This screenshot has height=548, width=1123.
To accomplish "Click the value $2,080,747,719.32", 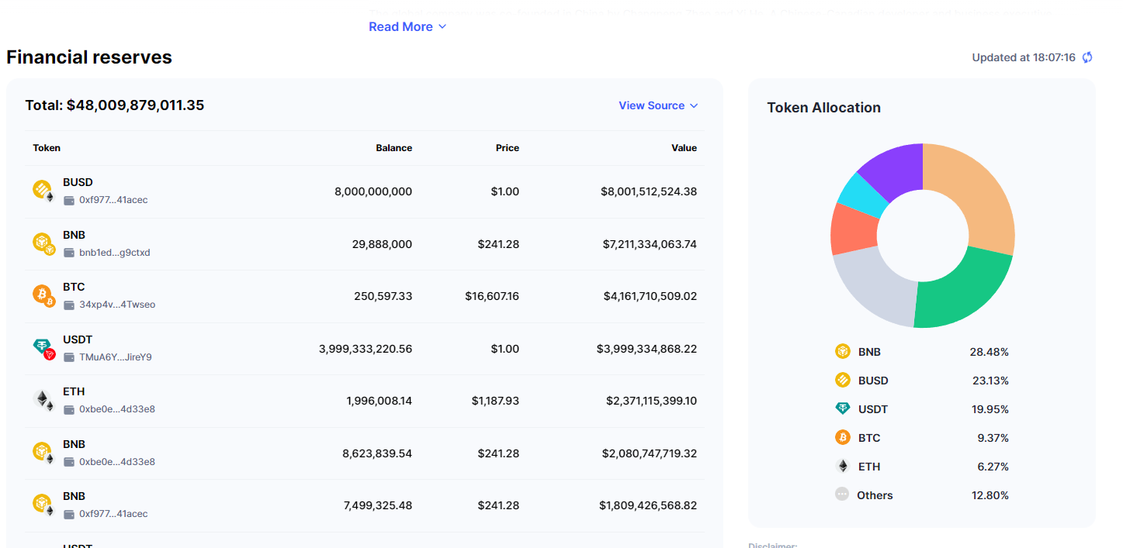I will [650, 453].
